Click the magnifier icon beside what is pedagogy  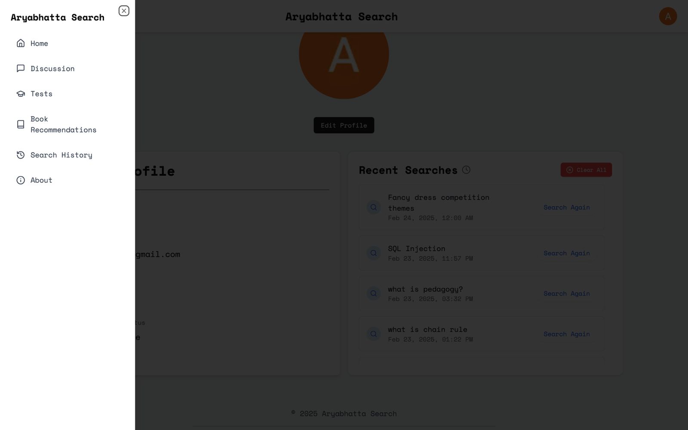374,294
